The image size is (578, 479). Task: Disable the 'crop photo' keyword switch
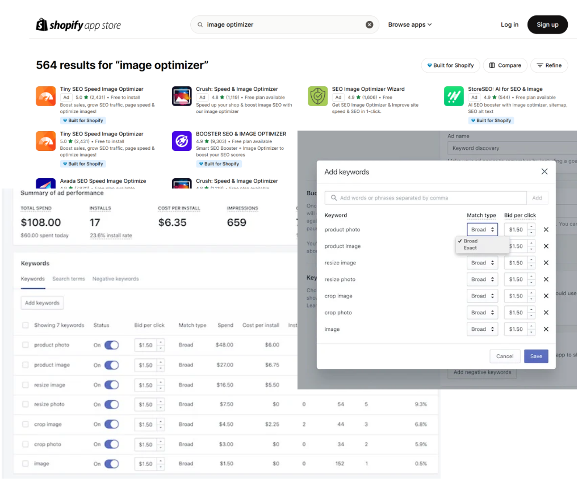tap(111, 444)
